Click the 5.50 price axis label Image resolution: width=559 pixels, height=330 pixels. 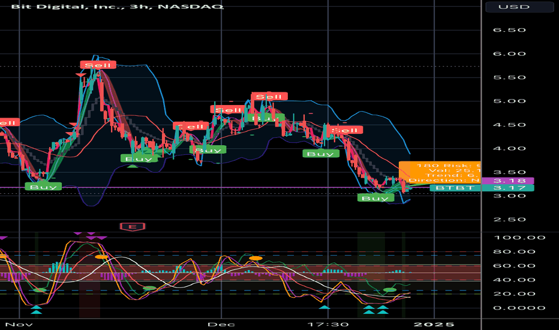coord(509,77)
